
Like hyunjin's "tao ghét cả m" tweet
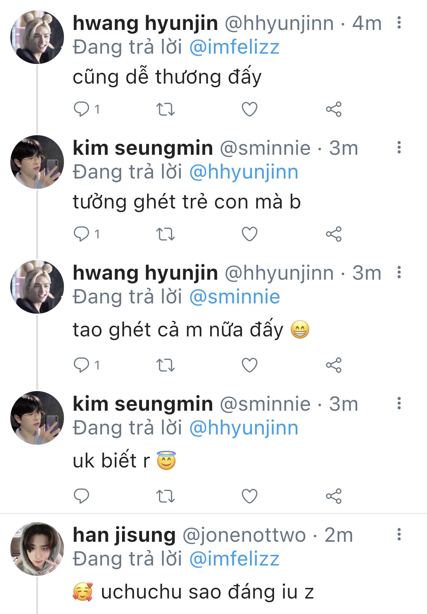tap(250, 365)
